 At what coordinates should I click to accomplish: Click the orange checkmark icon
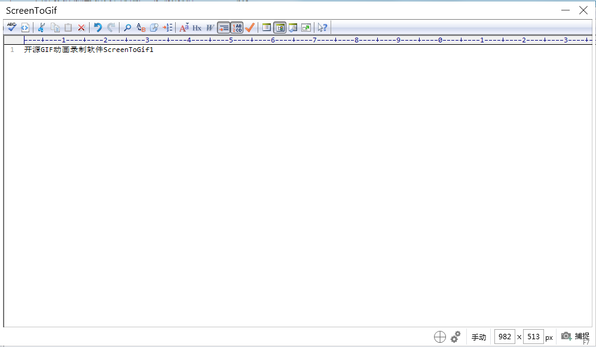click(x=250, y=27)
